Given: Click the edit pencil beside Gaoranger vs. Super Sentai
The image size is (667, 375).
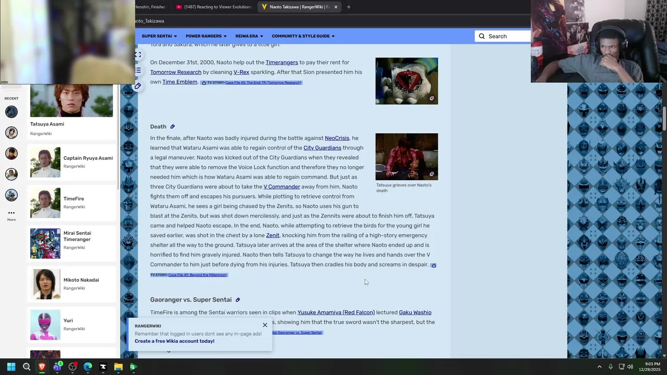Looking at the screenshot, I should click(238, 300).
